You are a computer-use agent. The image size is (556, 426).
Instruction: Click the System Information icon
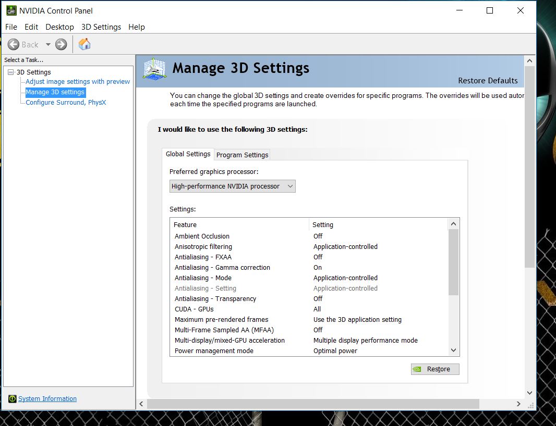click(x=13, y=399)
